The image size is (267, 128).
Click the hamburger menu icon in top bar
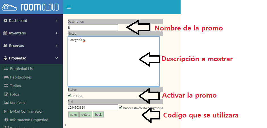pyautogui.click(x=69, y=7)
